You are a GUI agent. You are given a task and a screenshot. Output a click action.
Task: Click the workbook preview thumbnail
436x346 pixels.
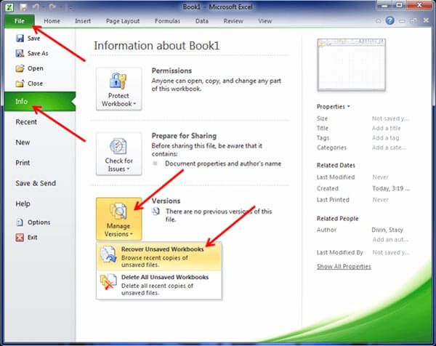[352, 65]
